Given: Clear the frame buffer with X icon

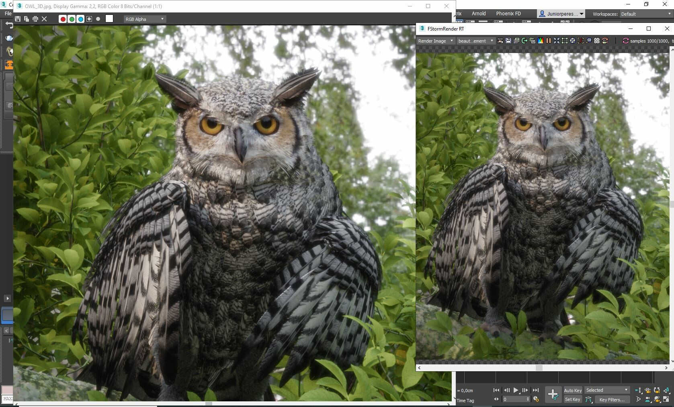Looking at the screenshot, I should [x=44, y=19].
